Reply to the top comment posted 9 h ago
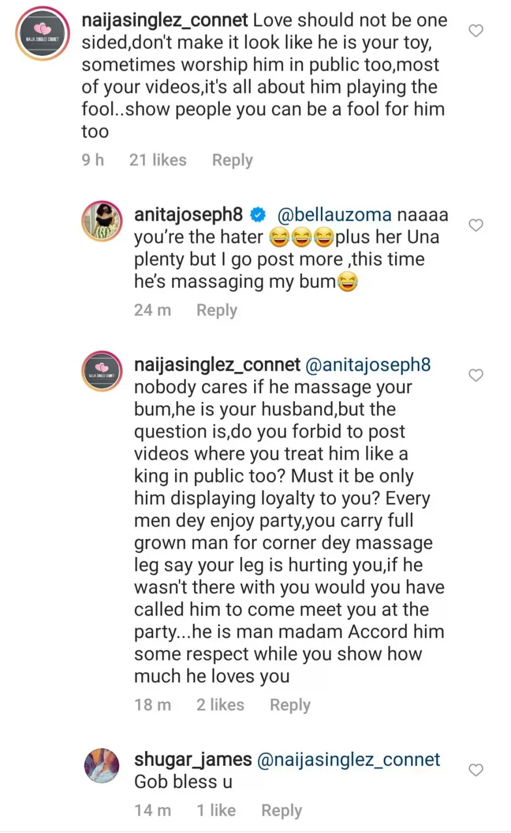Screen dimensions: 511x833 232,160
